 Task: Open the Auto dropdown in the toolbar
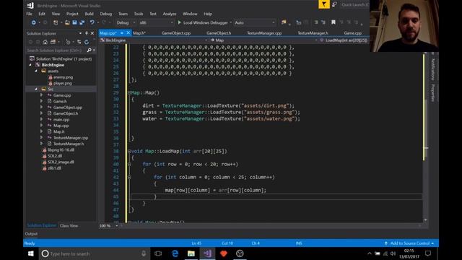tap(255, 22)
